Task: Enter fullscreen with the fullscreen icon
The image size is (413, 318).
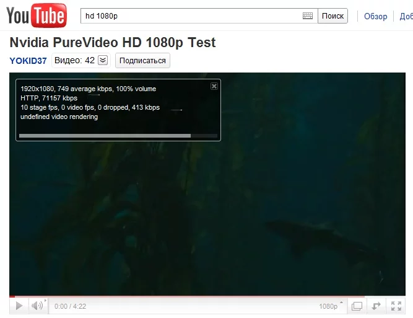Action: coord(396,306)
